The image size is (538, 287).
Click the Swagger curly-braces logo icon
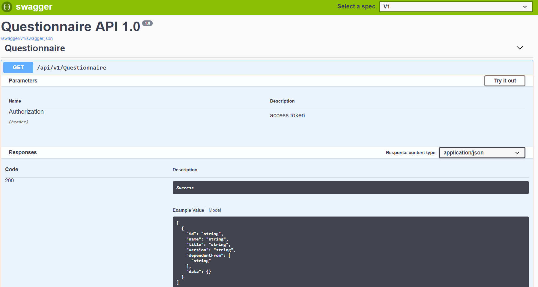(x=7, y=7)
